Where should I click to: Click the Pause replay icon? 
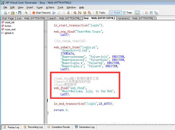[x=64, y=13]
